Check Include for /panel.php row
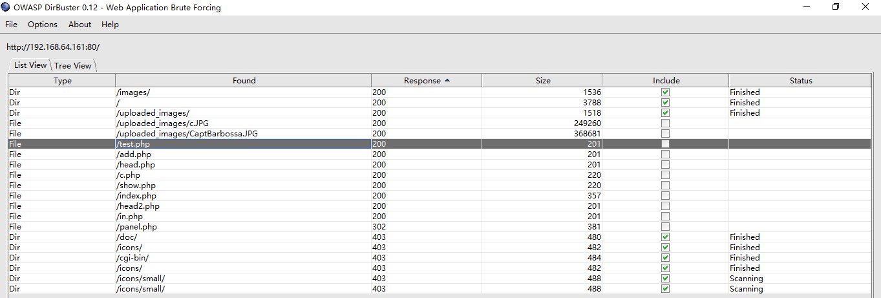 click(666, 227)
